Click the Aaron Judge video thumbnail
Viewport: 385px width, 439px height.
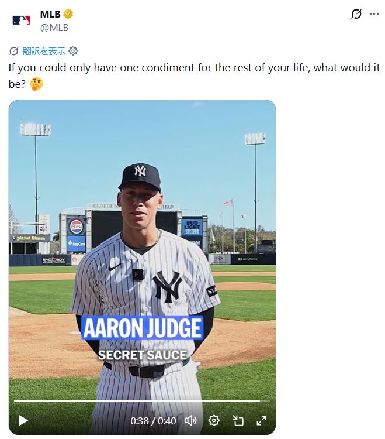[142, 252]
